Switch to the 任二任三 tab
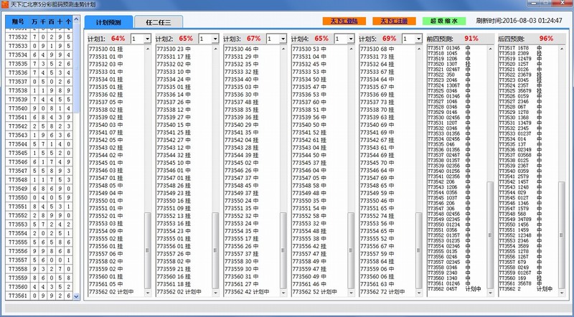The image size is (574, 317). pyautogui.click(x=159, y=22)
